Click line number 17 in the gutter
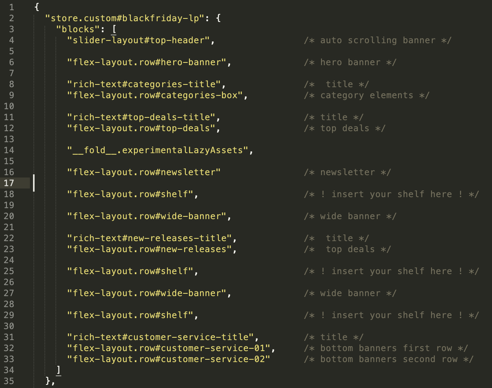The width and height of the screenshot is (492, 388). pyautogui.click(x=9, y=183)
